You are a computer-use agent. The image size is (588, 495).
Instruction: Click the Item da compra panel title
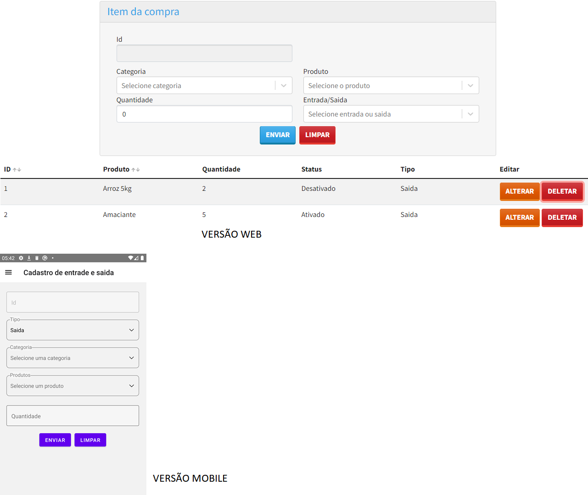(x=143, y=11)
